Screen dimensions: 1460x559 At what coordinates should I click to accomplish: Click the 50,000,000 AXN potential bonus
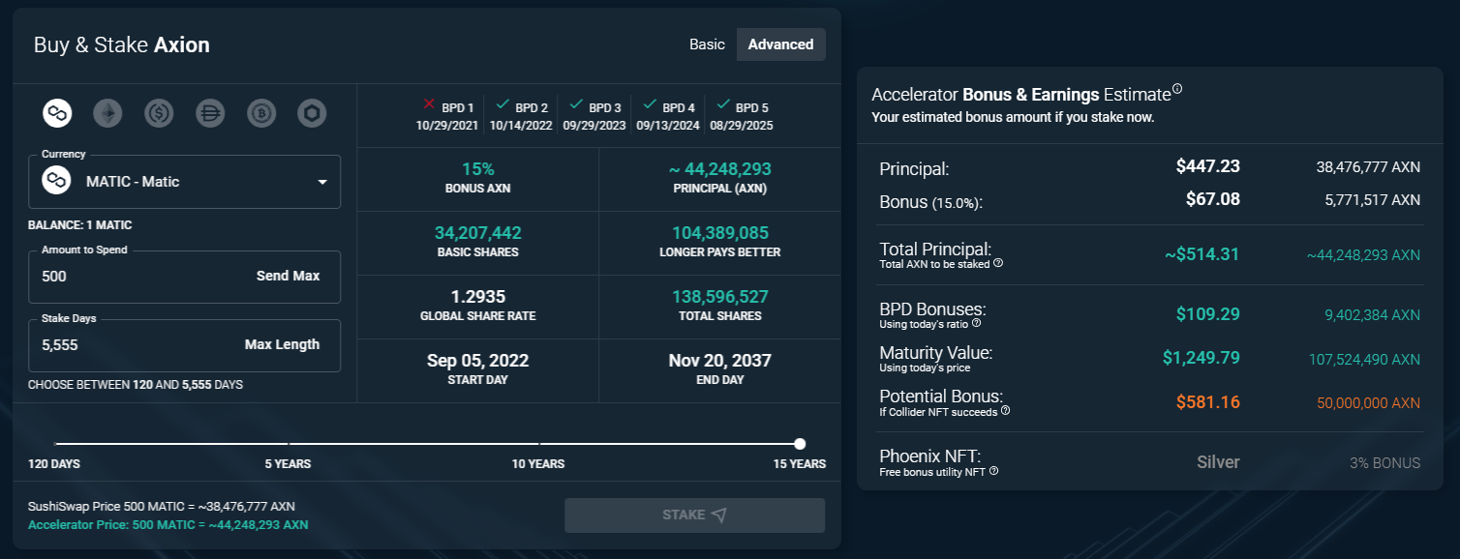(1368, 403)
